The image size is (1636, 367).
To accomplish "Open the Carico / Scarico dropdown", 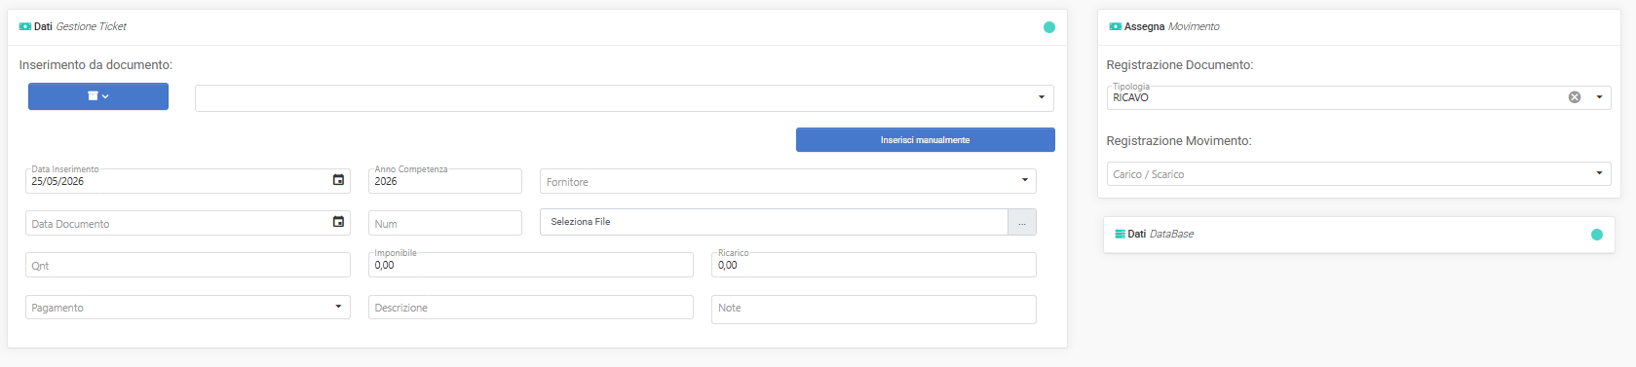I will [1358, 174].
